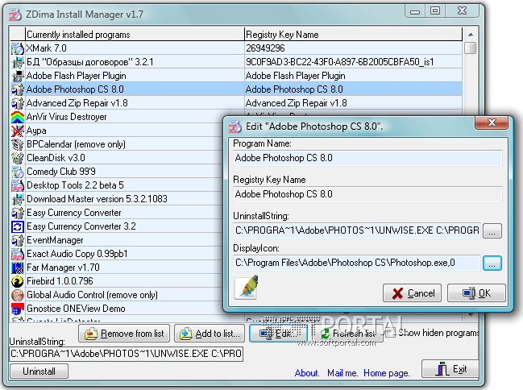Image resolution: width=523 pixels, height=390 pixels.
Task: Click the Far Manager v1.70 icon
Action: tap(18, 268)
